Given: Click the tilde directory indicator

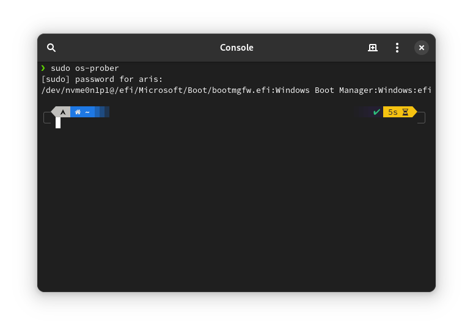Looking at the screenshot, I should click(x=87, y=112).
